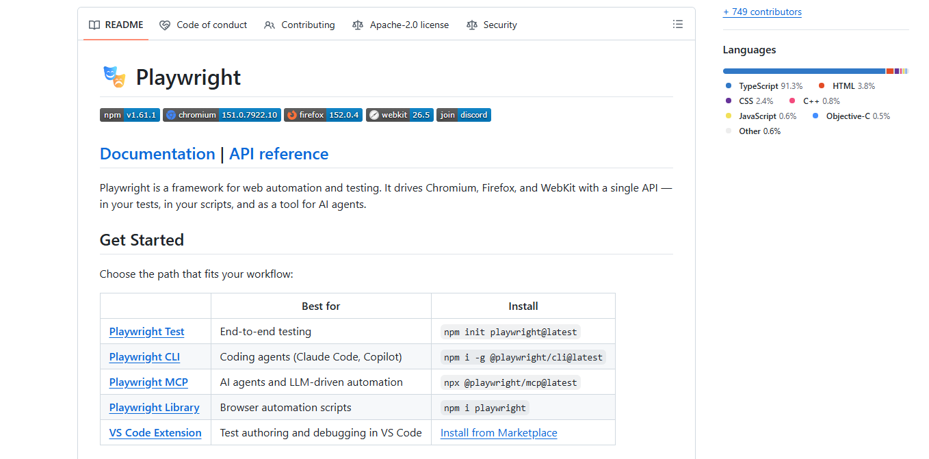Click the Other 0.6% language entry

(753, 131)
